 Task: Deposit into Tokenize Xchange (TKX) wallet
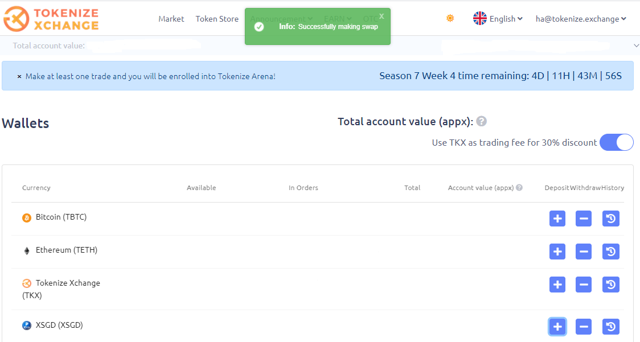tap(557, 285)
